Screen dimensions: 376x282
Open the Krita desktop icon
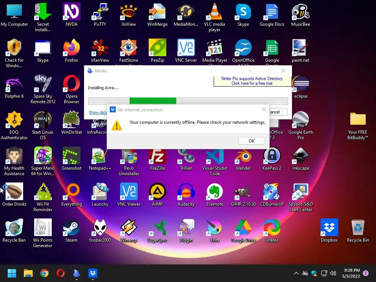pyautogui.click(x=214, y=231)
